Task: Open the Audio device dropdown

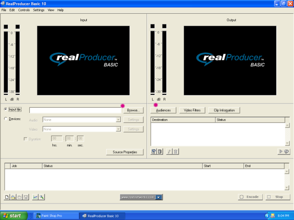Action: click(x=118, y=120)
